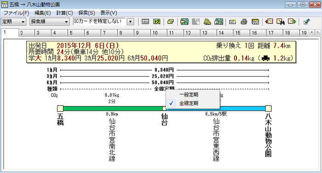Open the 探索順 sort order dropdown
Viewport: 322px width, 173px height.
click(50, 22)
